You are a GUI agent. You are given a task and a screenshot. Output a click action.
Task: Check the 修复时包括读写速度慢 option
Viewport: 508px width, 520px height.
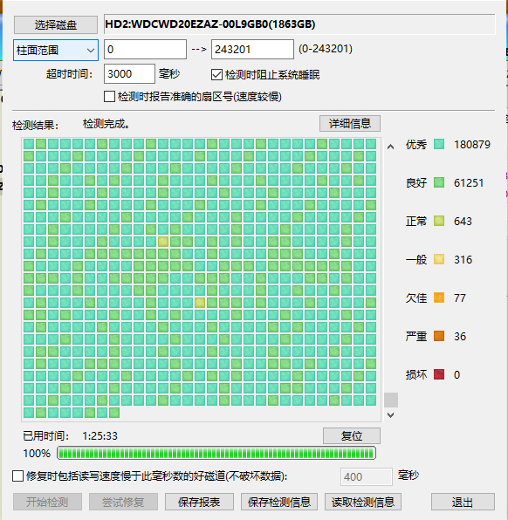(18, 476)
